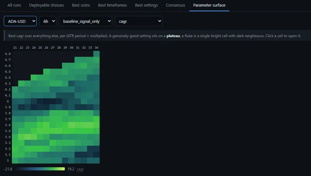
Task: Open heatmap cell ATR 21, multiplier 3
Action: tap(15, 160)
